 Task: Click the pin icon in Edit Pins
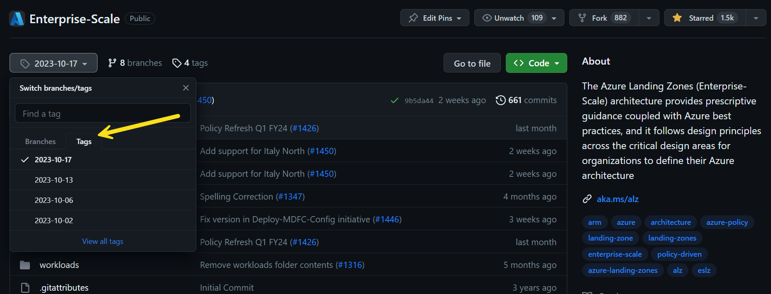pos(413,18)
